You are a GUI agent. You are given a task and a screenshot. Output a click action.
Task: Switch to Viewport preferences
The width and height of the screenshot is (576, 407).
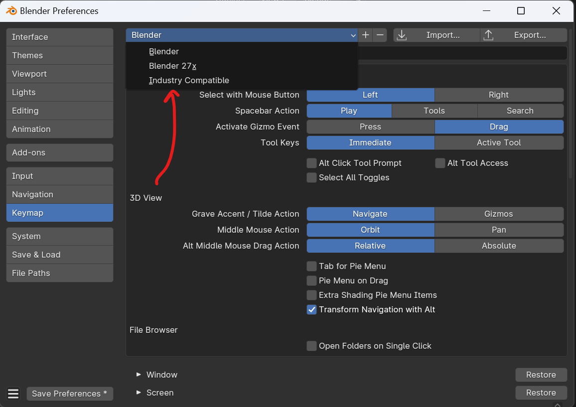pyautogui.click(x=59, y=74)
